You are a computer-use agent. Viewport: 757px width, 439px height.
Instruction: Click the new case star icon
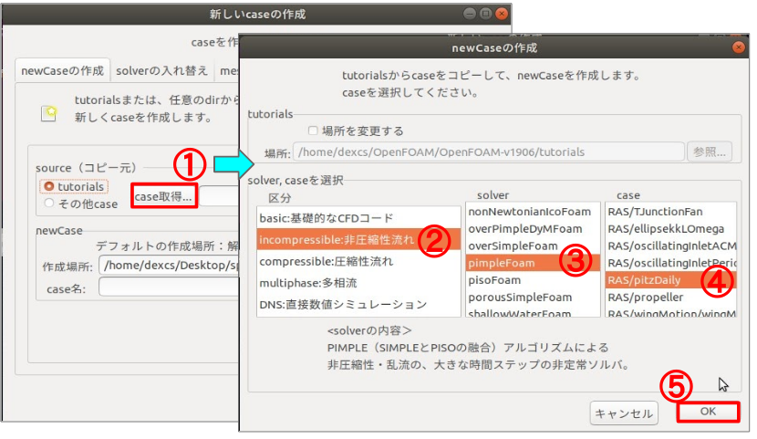click(x=52, y=111)
